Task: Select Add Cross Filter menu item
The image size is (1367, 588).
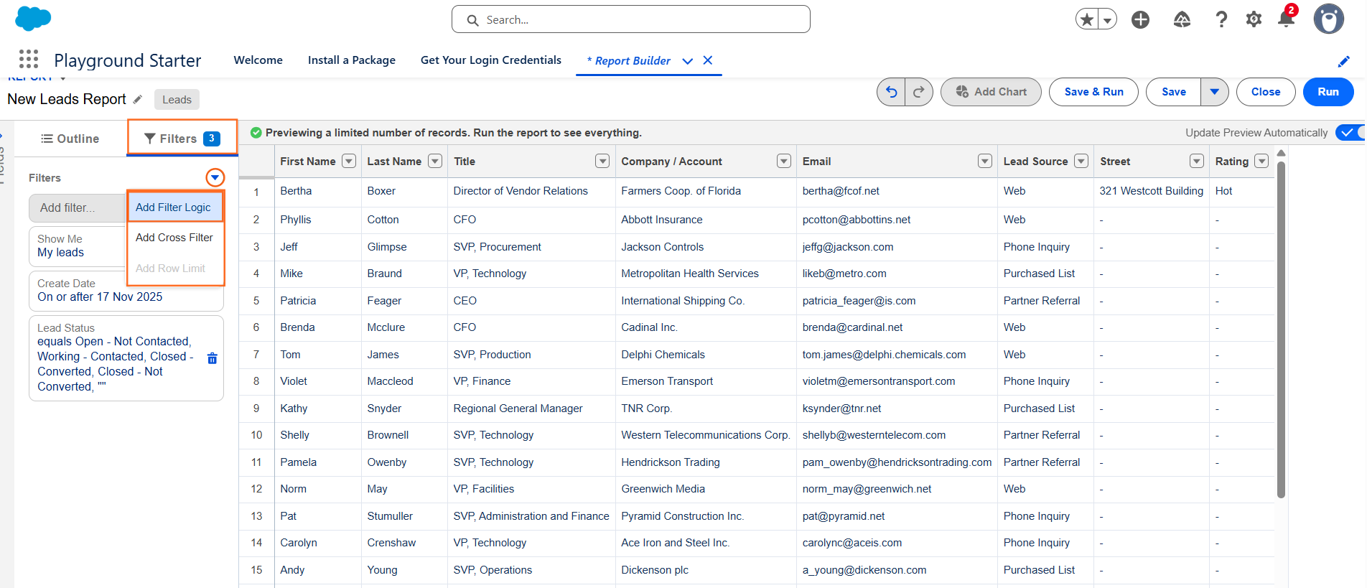Action: click(175, 238)
